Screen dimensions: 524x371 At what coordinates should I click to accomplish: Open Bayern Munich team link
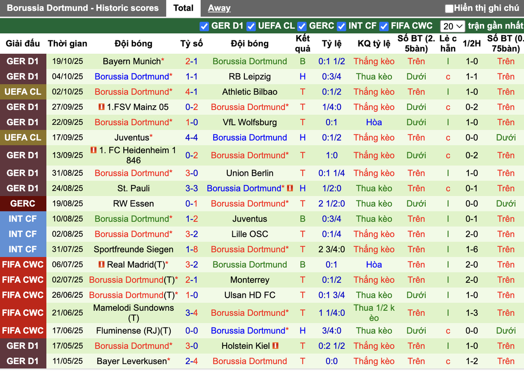[132, 61]
